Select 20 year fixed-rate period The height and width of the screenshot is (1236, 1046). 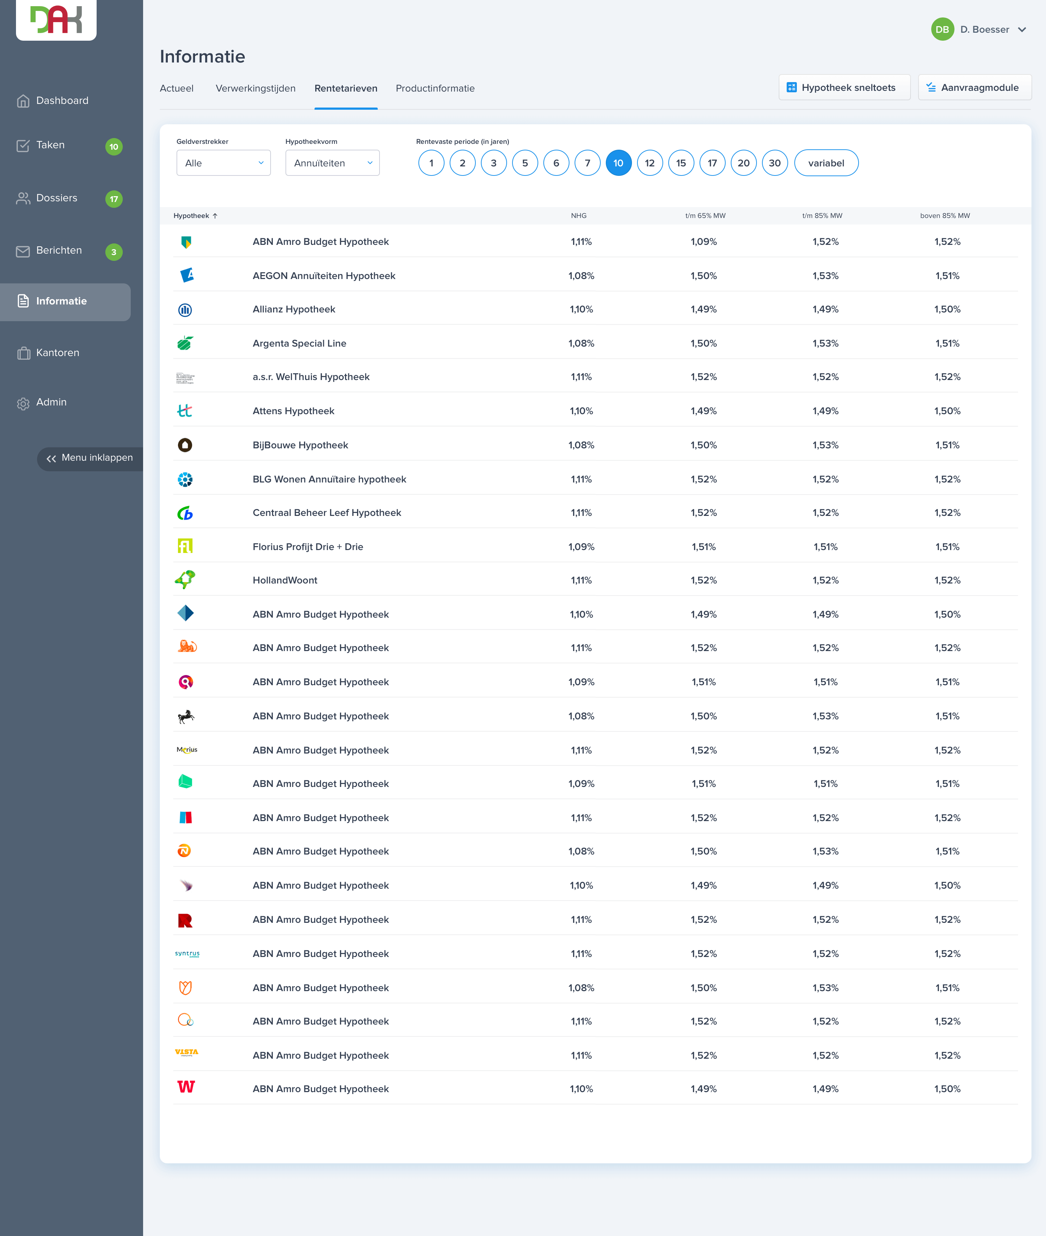pos(743,163)
